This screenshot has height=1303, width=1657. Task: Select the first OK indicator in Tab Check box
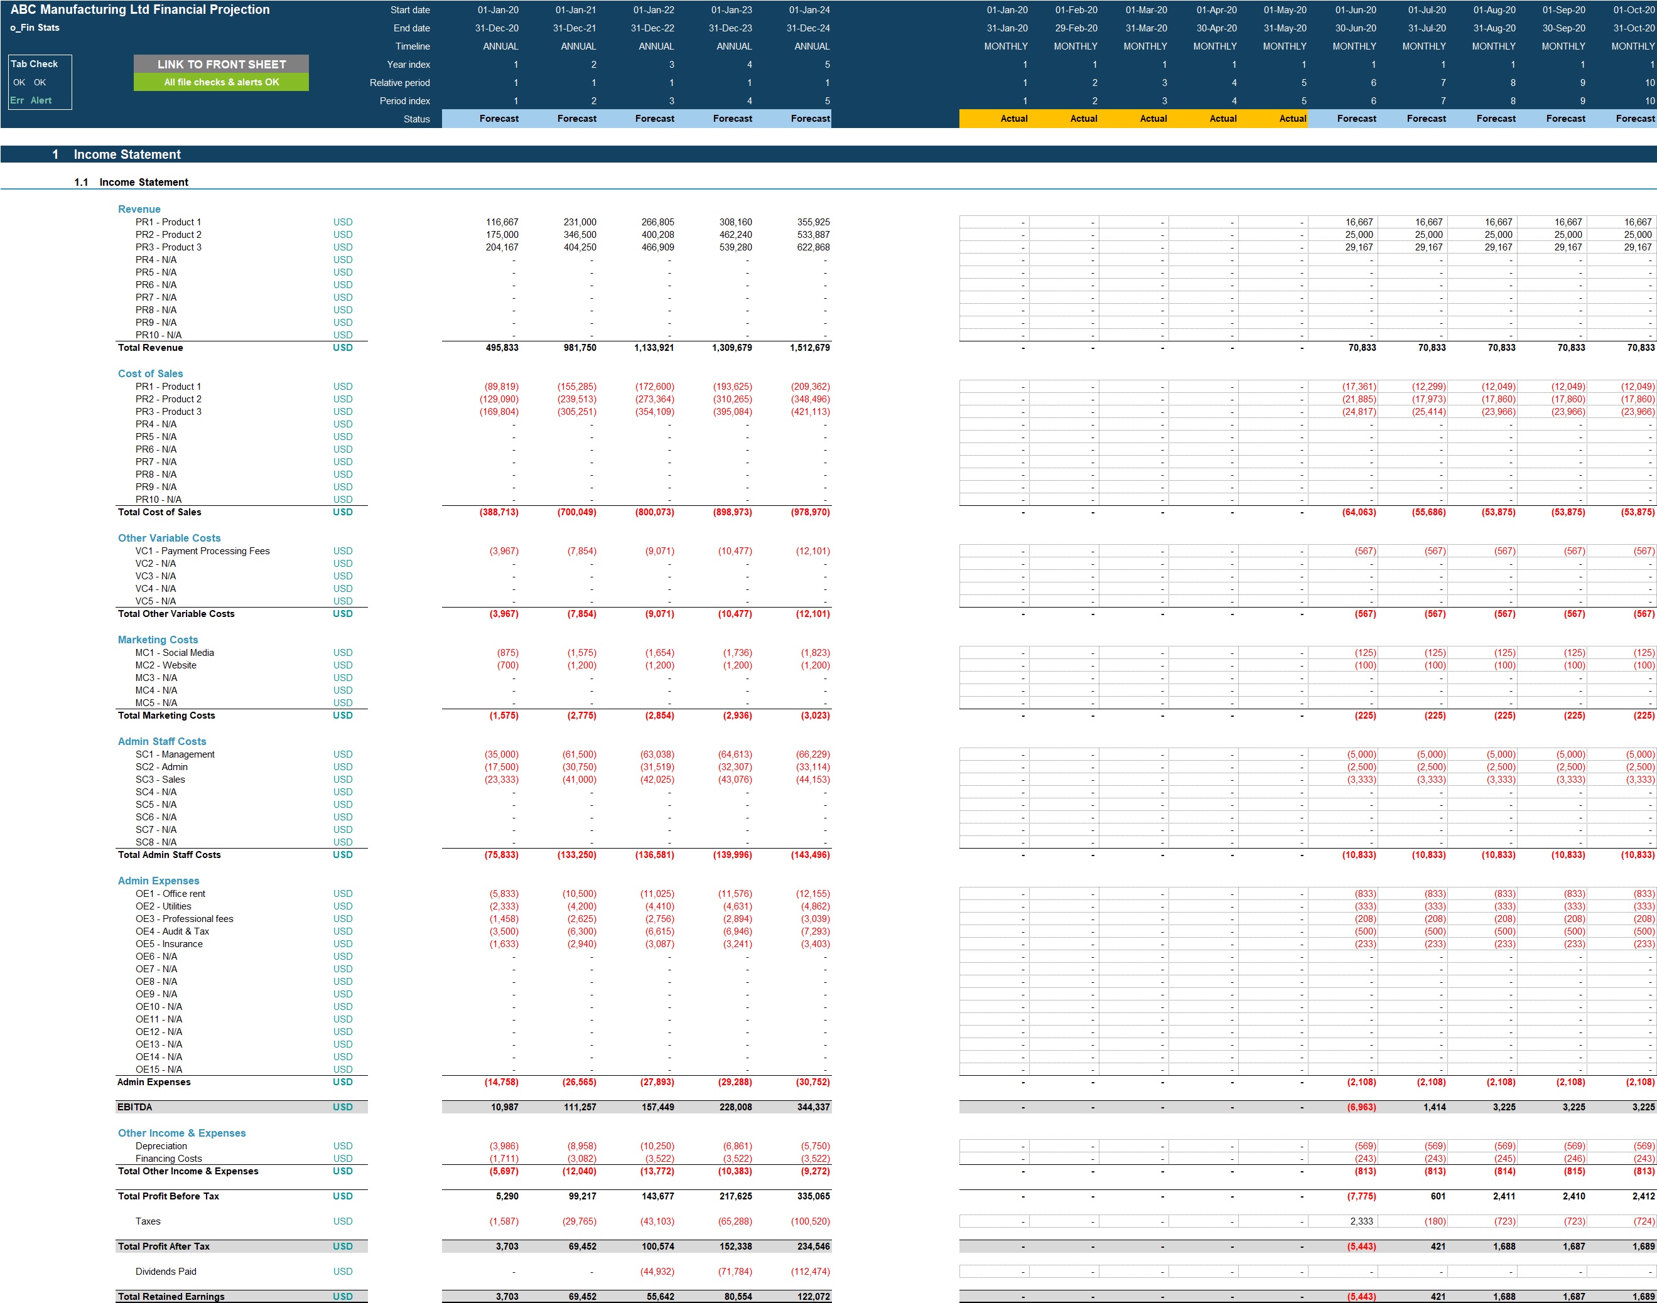click(20, 82)
